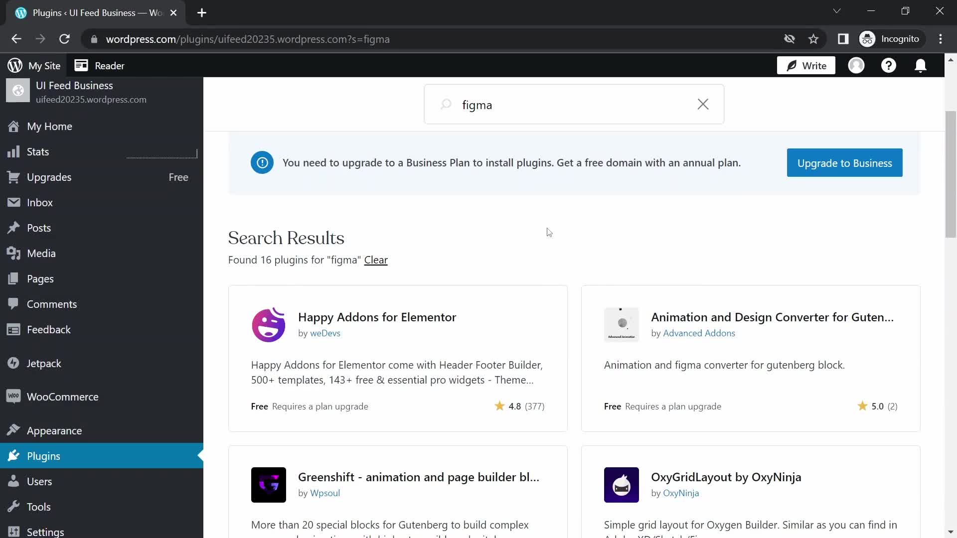This screenshot has height=538, width=957.
Task: Click the Write button
Action: [806, 66]
